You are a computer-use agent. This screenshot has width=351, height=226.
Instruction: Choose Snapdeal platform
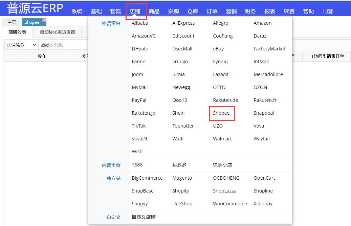click(x=263, y=113)
